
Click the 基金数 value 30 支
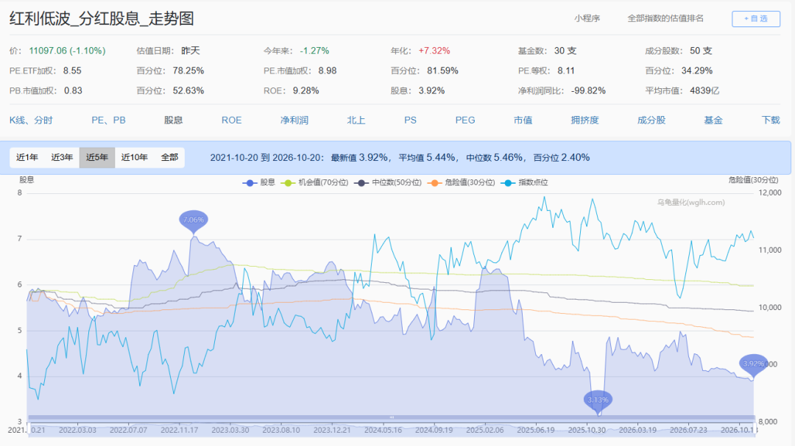(x=565, y=51)
